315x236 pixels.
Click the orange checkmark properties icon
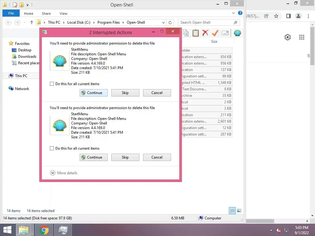pyautogui.click(x=215, y=33)
